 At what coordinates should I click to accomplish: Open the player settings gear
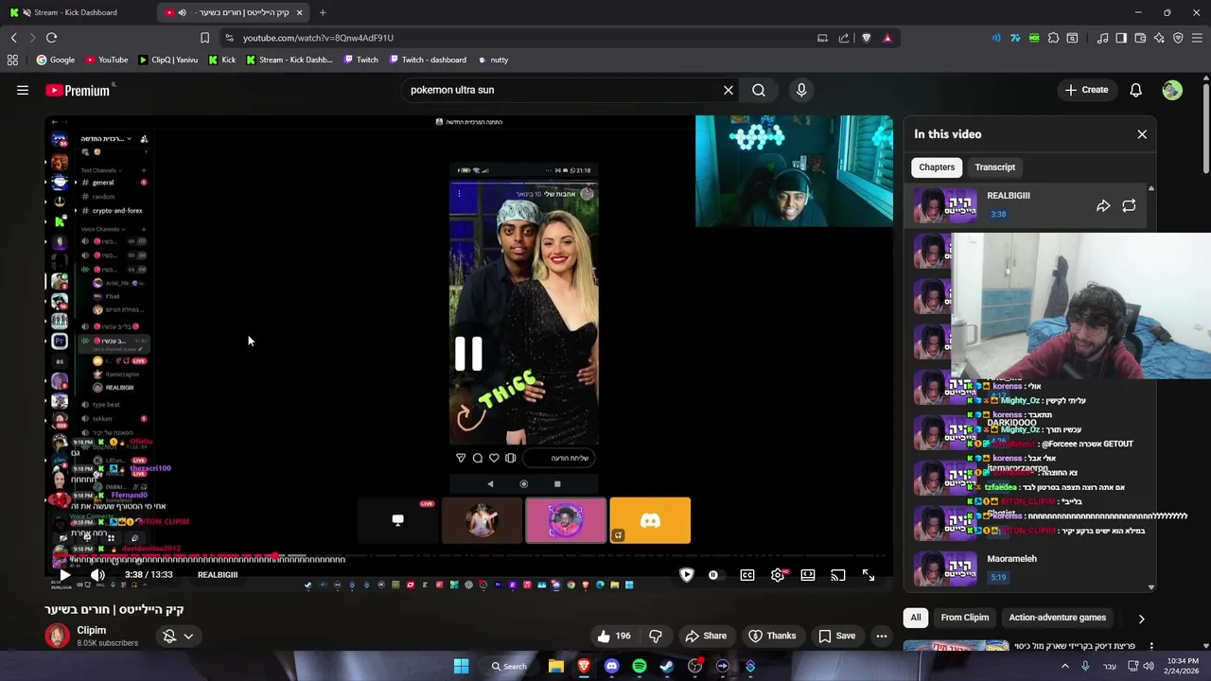778,574
